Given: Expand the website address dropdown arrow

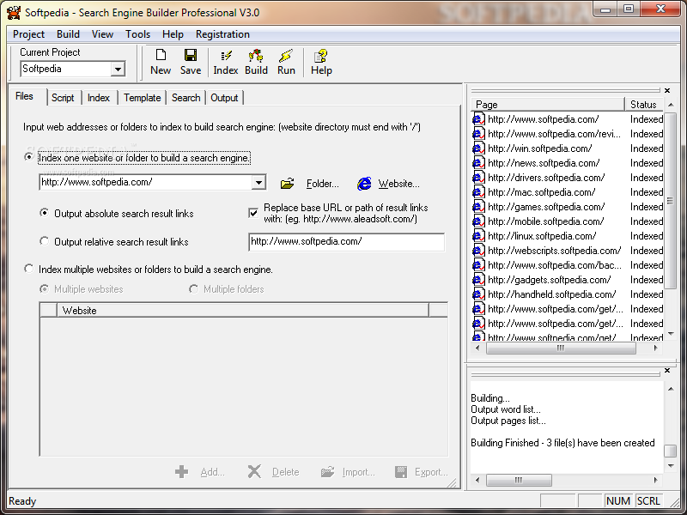Looking at the screenshot, I should coord(258,182).
